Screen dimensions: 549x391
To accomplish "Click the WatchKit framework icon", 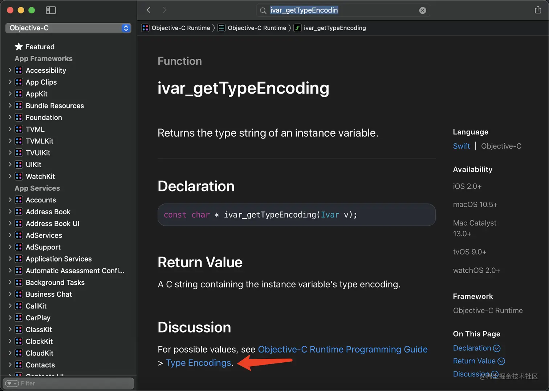I will click(x=19, y=176).
